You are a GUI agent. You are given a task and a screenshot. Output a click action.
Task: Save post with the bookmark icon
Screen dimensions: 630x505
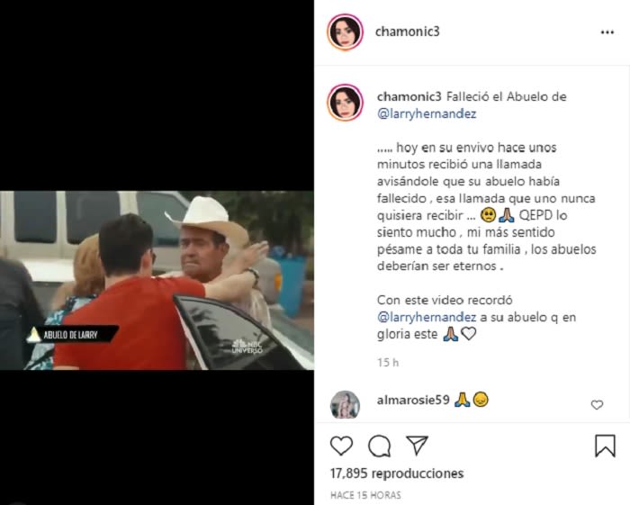click(605, 446)
